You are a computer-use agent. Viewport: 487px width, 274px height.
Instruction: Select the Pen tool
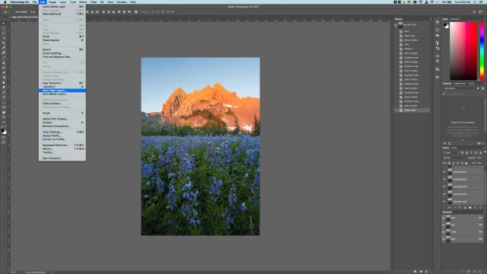3,93
